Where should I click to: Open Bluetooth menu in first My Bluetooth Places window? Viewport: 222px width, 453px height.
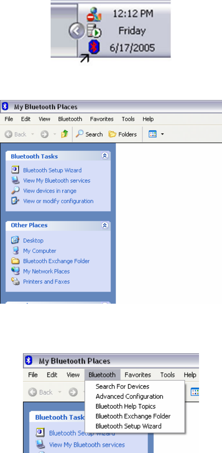(70, 119)
